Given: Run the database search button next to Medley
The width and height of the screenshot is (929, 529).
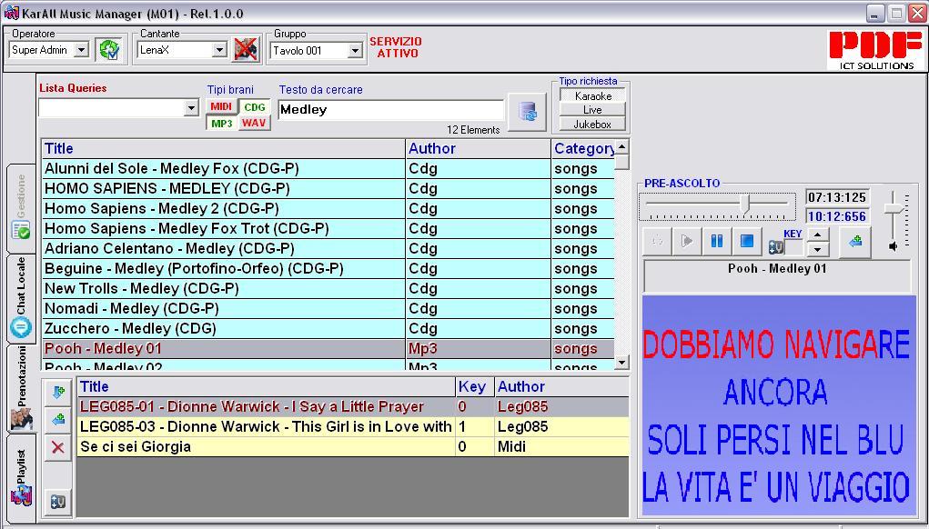Looking at the screenshot, I should click(528, 111).
